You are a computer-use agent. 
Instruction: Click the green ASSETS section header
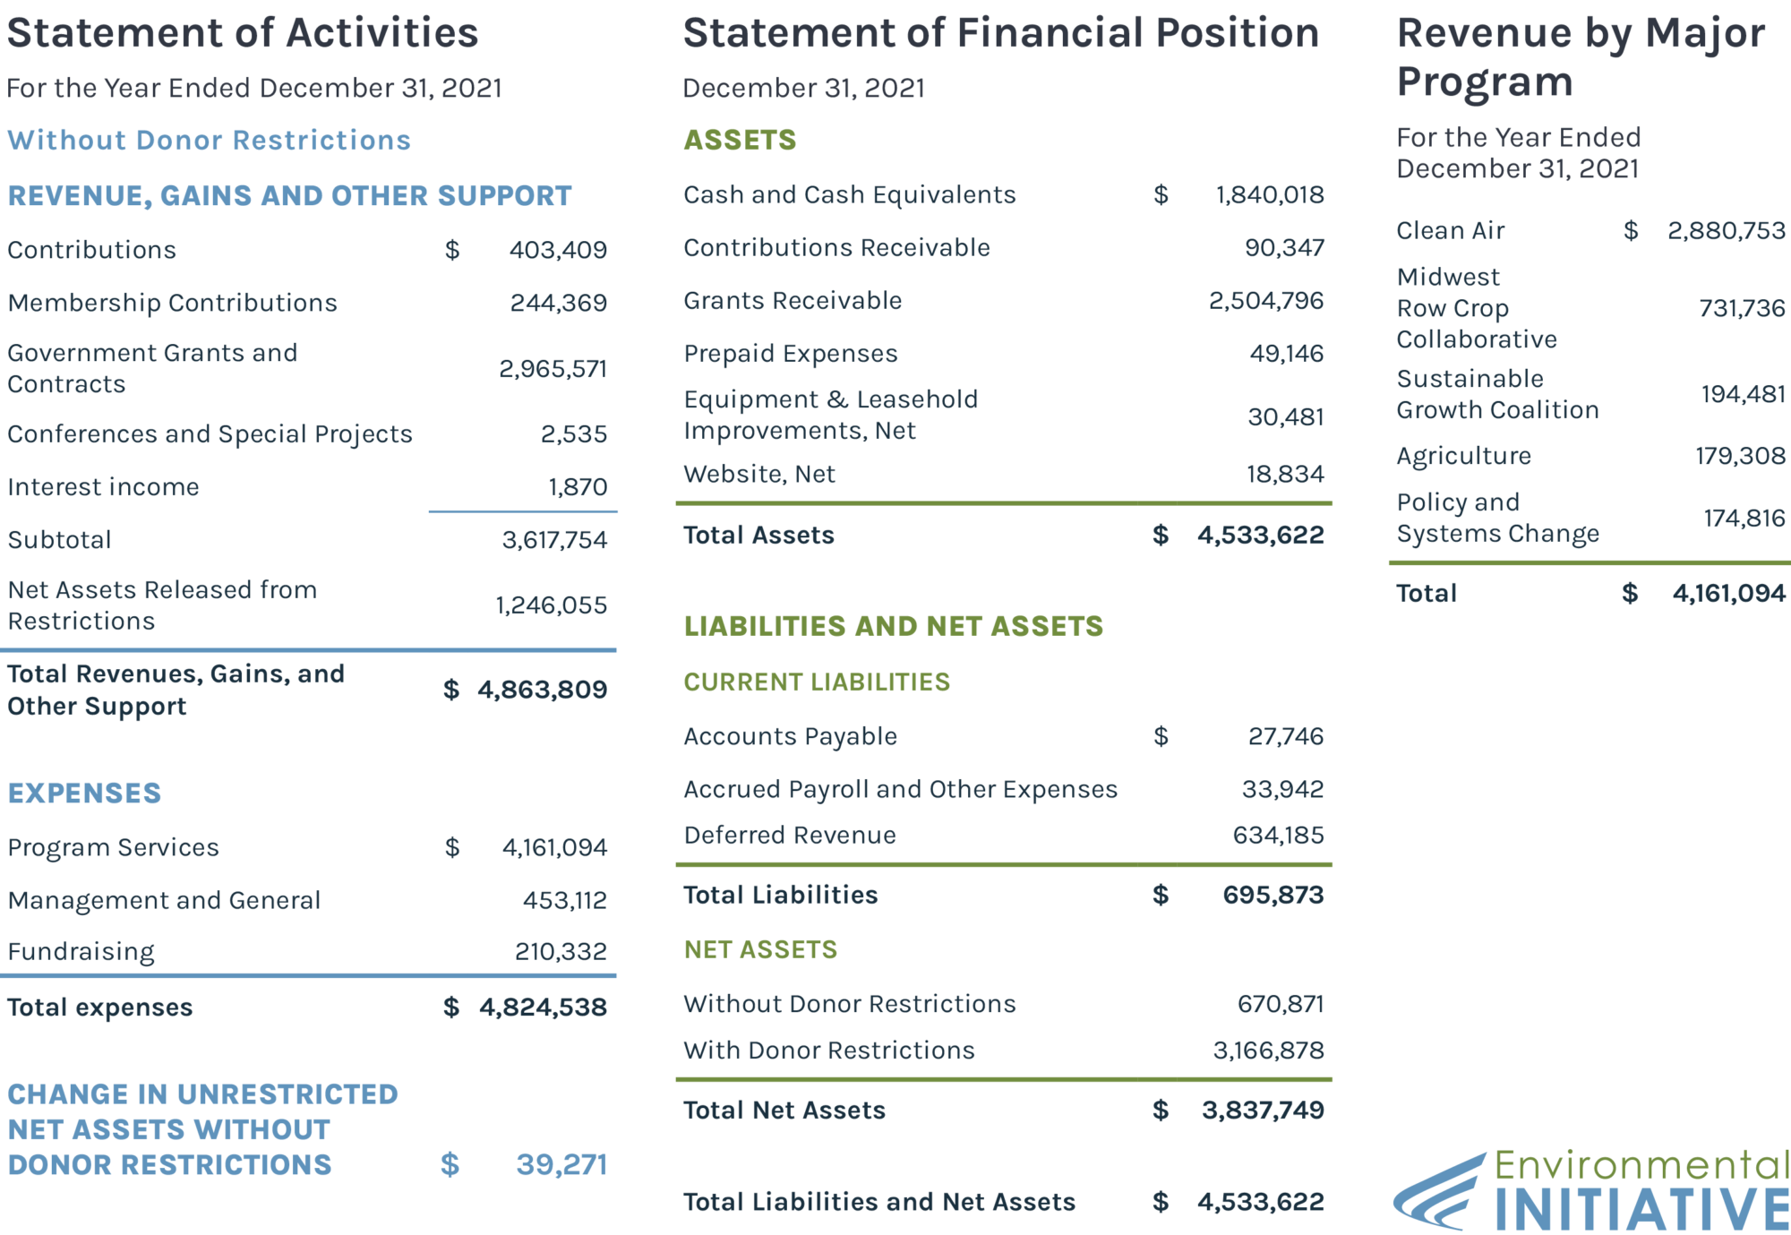pos(740,141)
